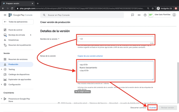179x112 pixels.
Task: Click Descartar cambios button
Action: (x=138, y=108)
